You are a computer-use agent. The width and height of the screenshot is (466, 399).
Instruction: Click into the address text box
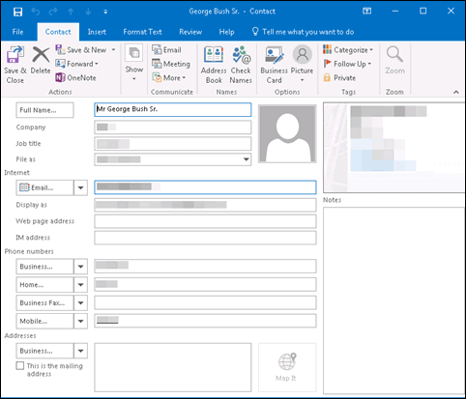(x=173, y=367)
